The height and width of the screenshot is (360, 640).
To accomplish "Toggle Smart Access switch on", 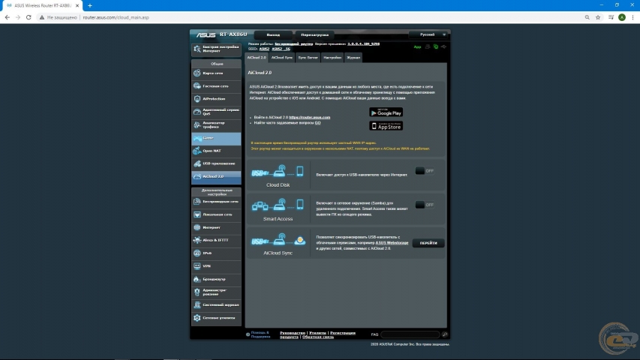I will tap(425, 205).
